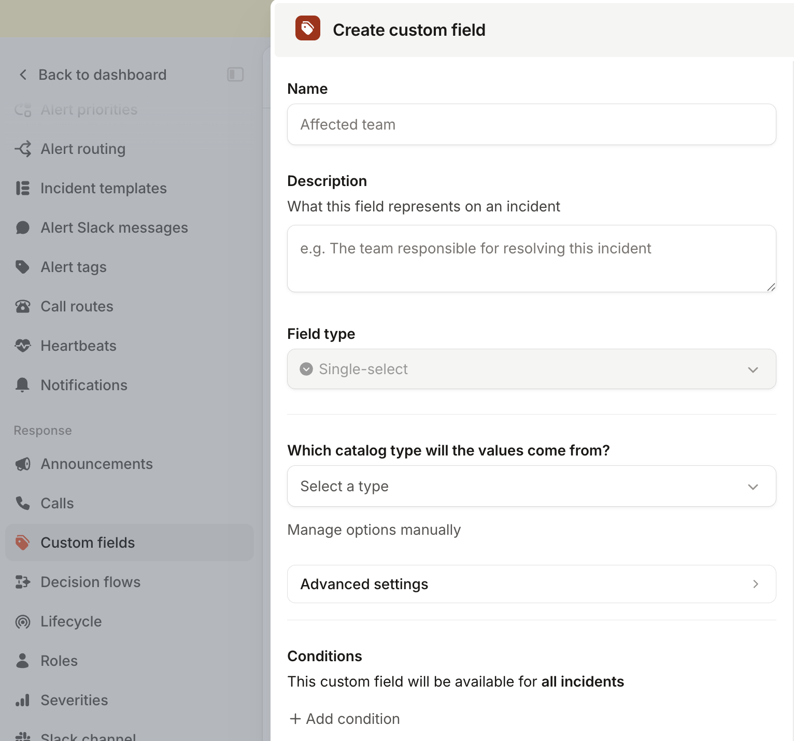Click the Conditions heading

325,656
